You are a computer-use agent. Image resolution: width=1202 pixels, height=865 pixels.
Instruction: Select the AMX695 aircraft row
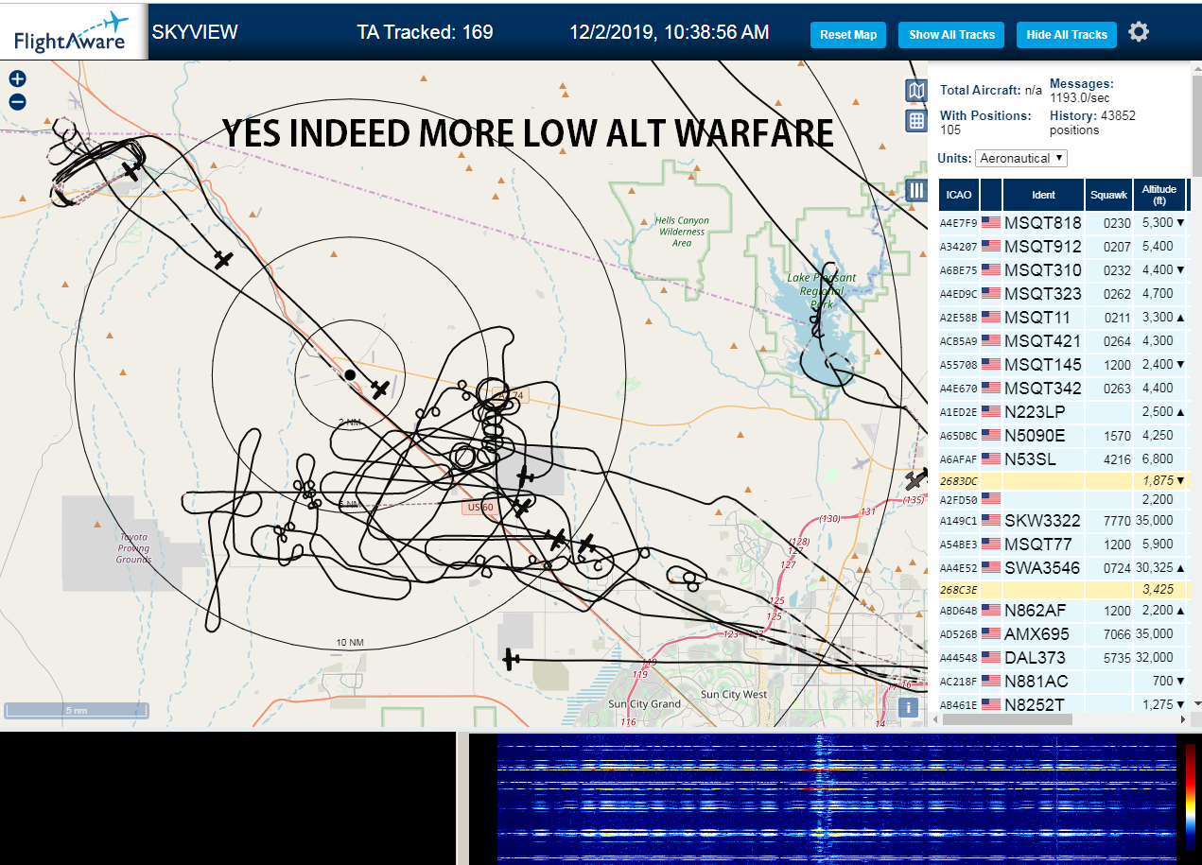pos(1063,634)
